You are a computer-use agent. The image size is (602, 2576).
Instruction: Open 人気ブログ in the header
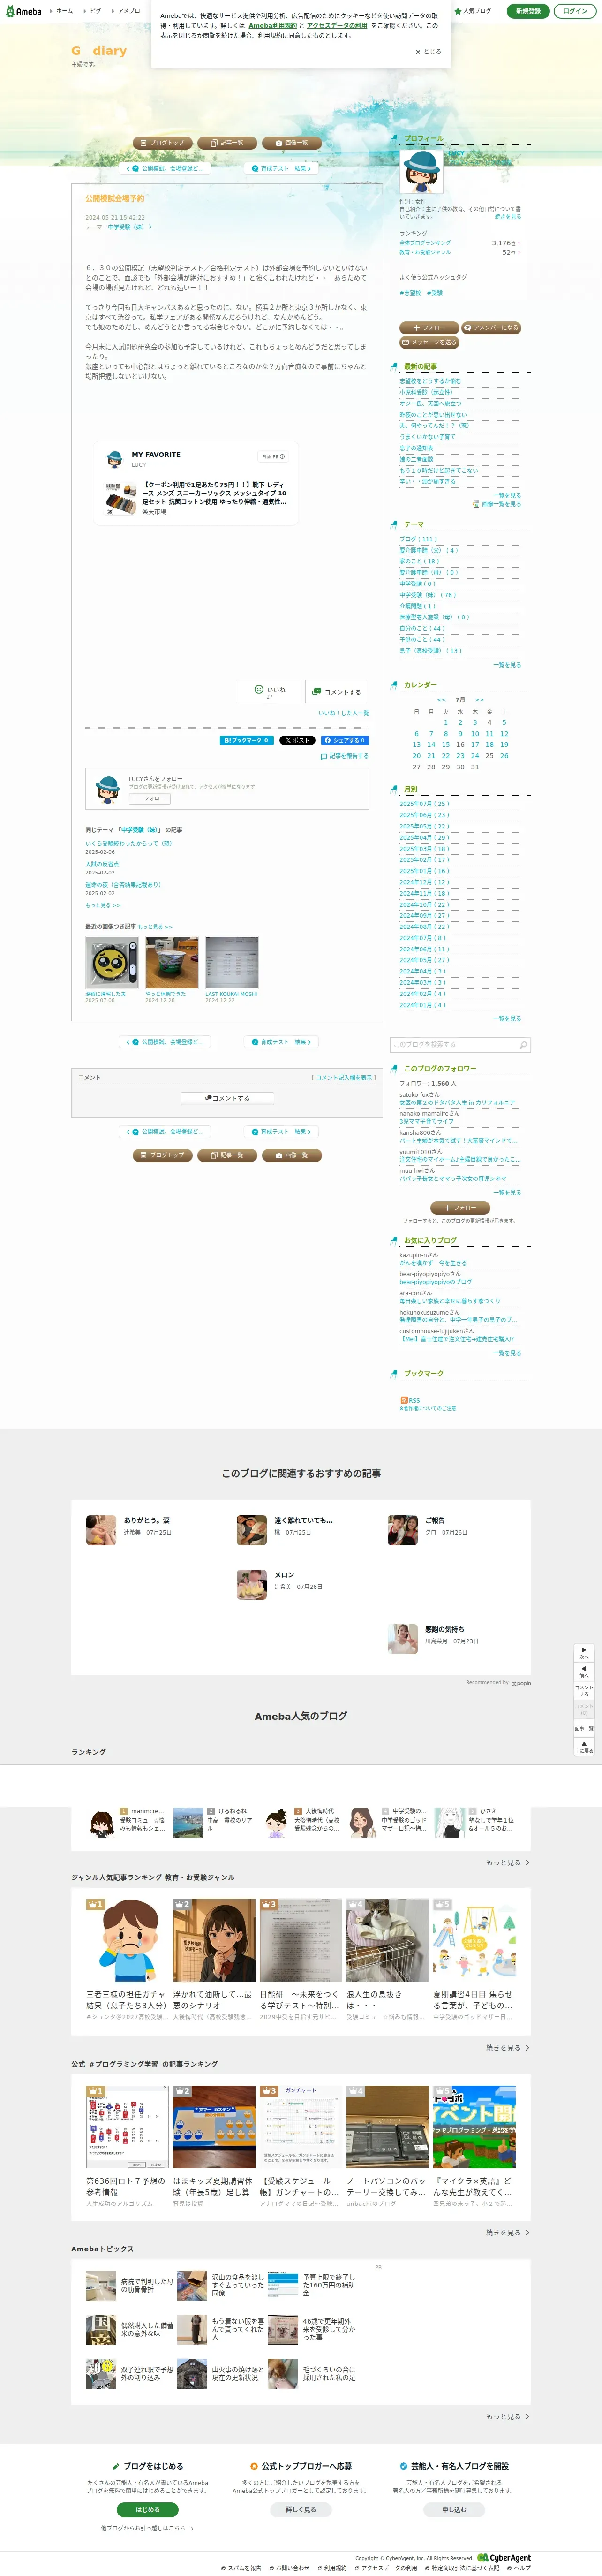(x=473, y=11)
